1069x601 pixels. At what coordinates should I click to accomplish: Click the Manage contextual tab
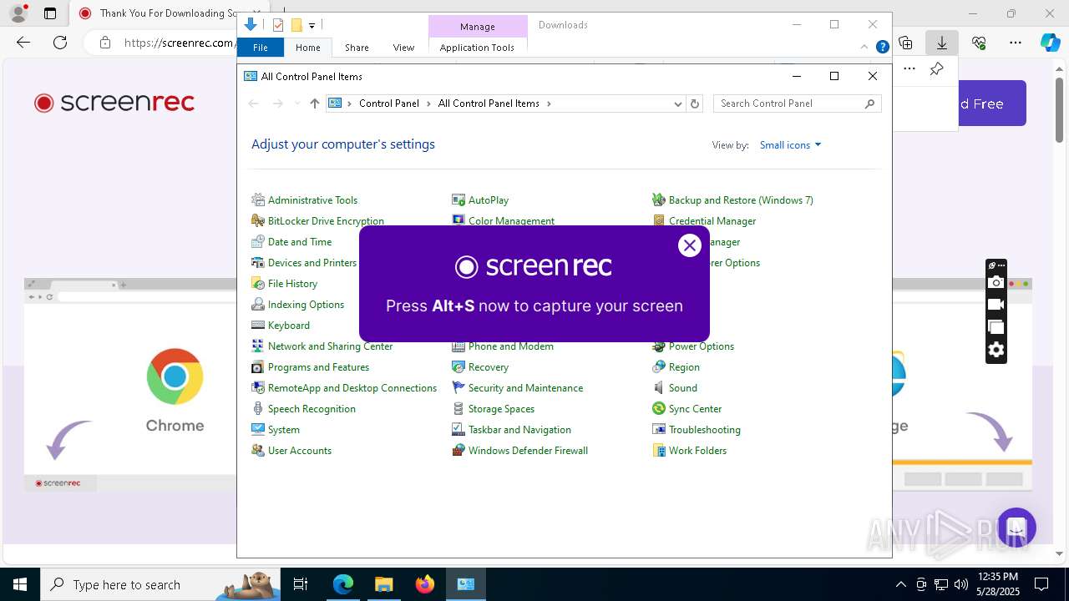tap(478, 27)
